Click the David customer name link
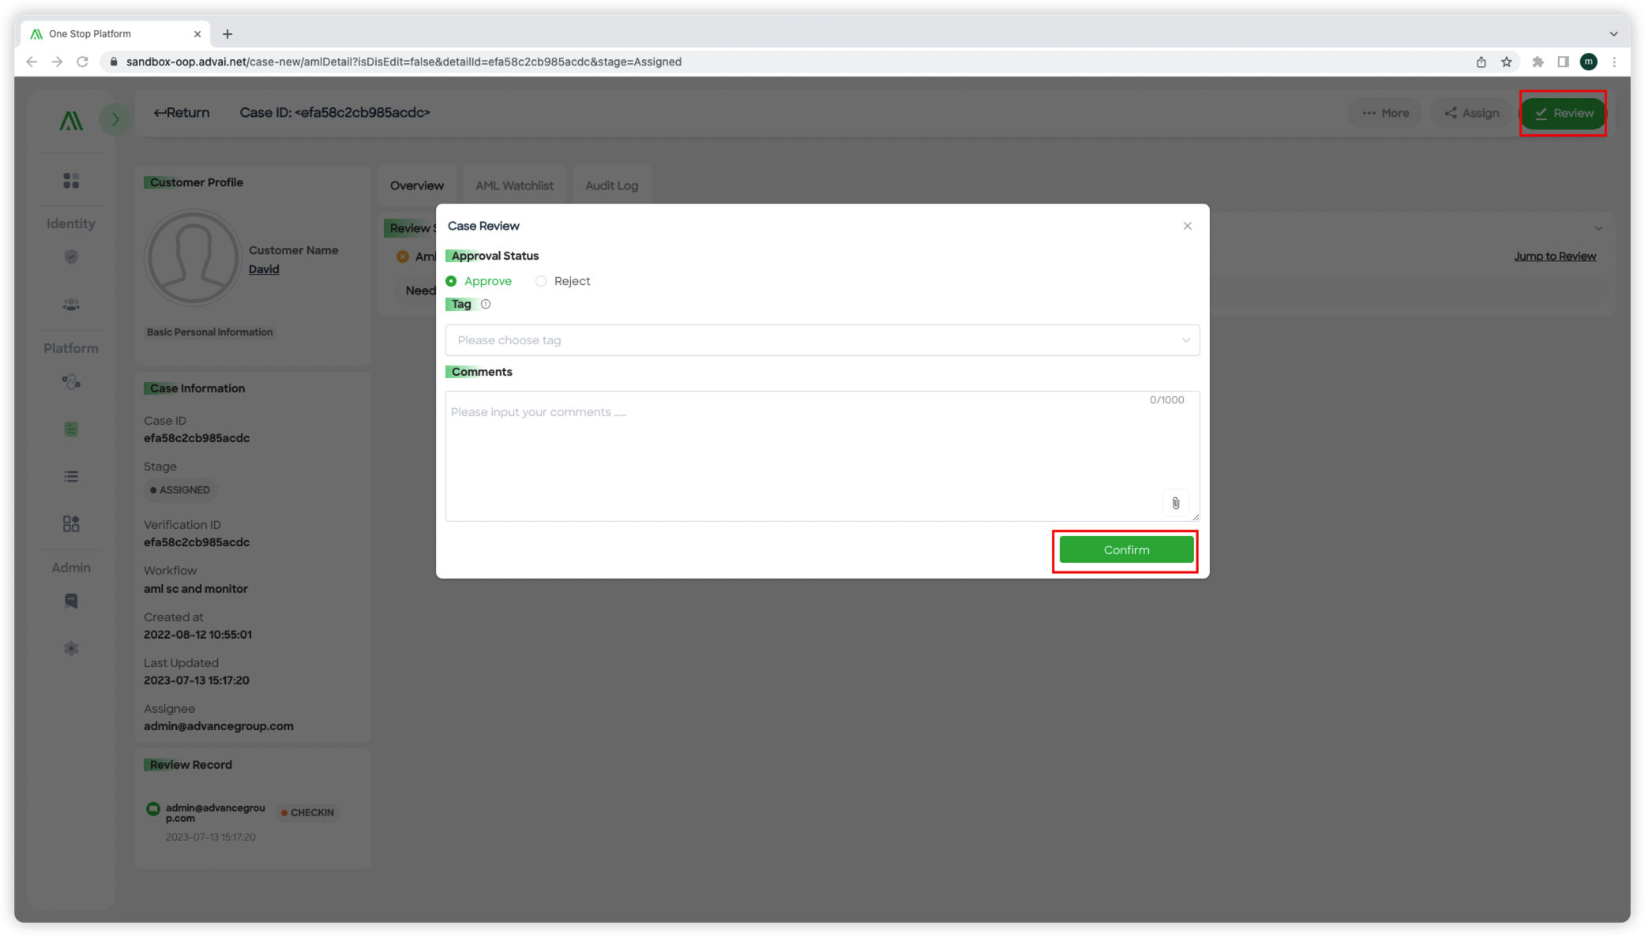 pyautogui.click(x=265, y=268)
